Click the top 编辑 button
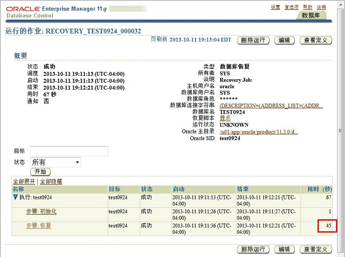 point(284,40)
